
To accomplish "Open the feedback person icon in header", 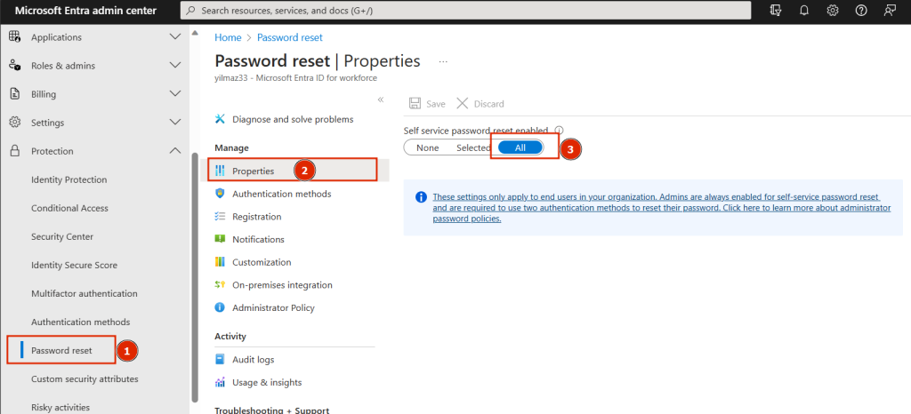I will tap(889, 11).
